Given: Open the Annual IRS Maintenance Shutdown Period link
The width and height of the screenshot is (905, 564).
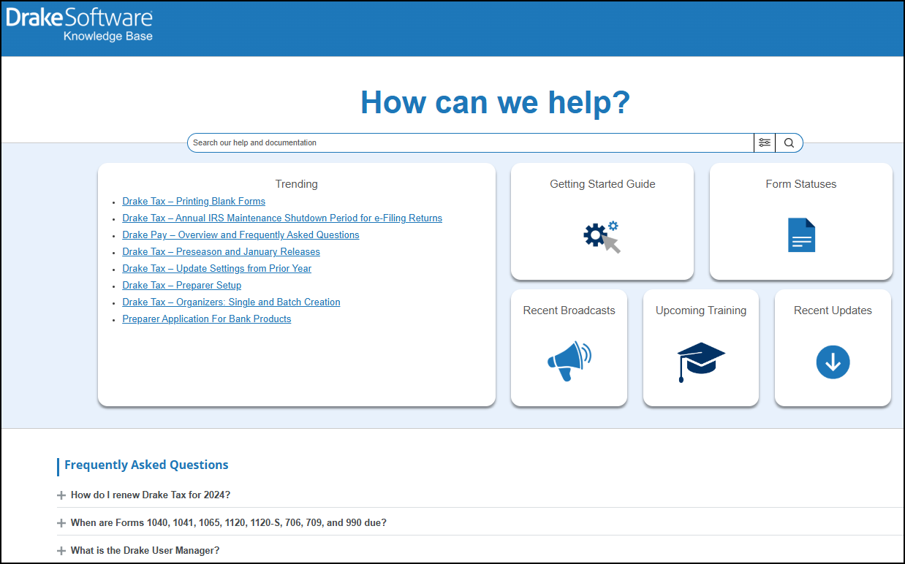Looking at the screenshot, I should 282,218.
